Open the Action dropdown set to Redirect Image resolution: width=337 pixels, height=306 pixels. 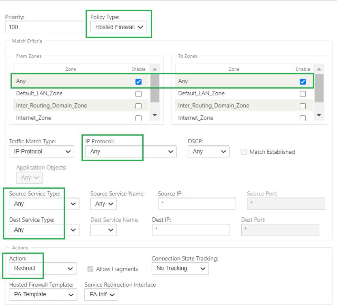43,268
